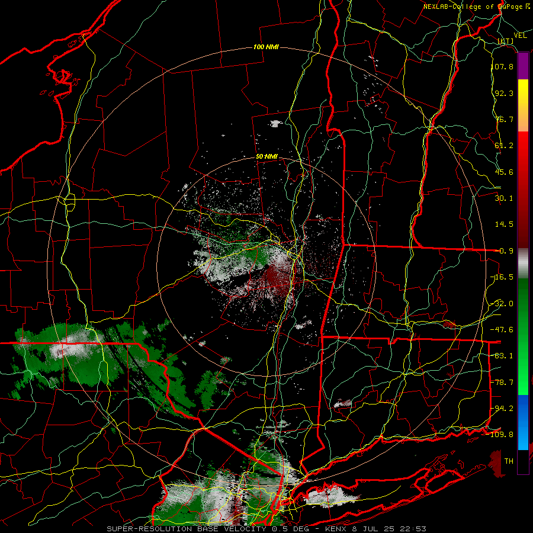Pick the red segment of the color bar
The image size is (533, 533).
pyautogui.click(x=523, y=190)
